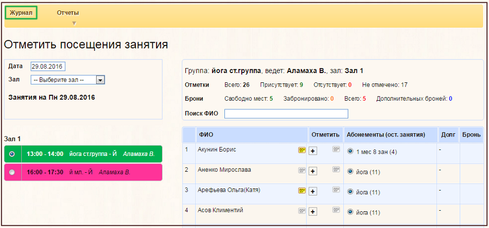This screenshot has width=489, height=228.
Task: Select the 16:00 - 17:30 й мл. radio
Action: (x=12, y=172)
